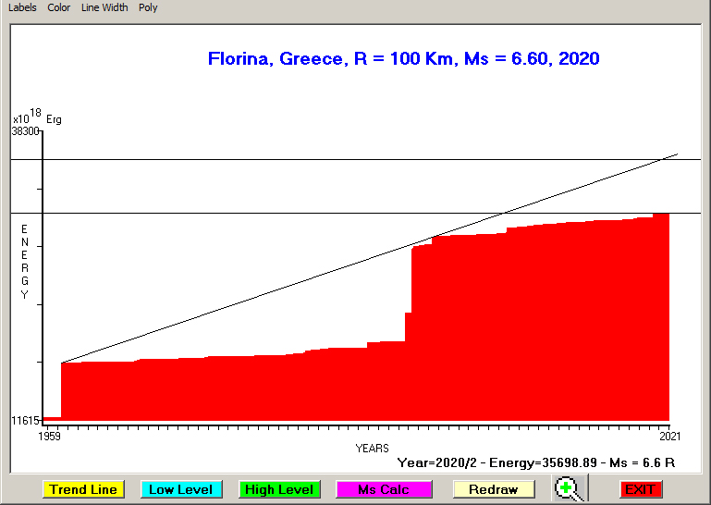Image resolution: width=711 pixels, height=505 pixels.
Task: Click the zoom magnifier icon
Action: [x=569, y=488]
